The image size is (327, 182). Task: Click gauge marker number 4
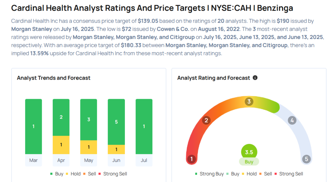tap(292, 120)
